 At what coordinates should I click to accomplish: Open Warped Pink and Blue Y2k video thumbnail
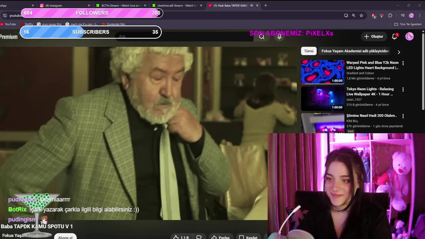pos(323,72)
